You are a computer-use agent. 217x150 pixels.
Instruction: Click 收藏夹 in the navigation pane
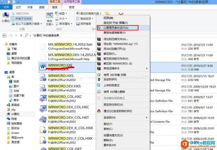click(11, 44)
